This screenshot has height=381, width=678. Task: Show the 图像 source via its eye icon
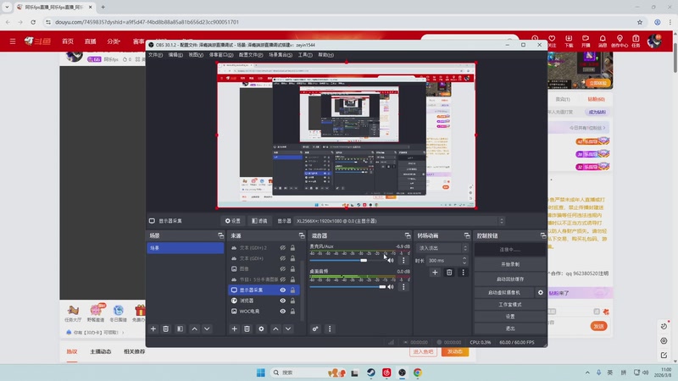point(283,268)
